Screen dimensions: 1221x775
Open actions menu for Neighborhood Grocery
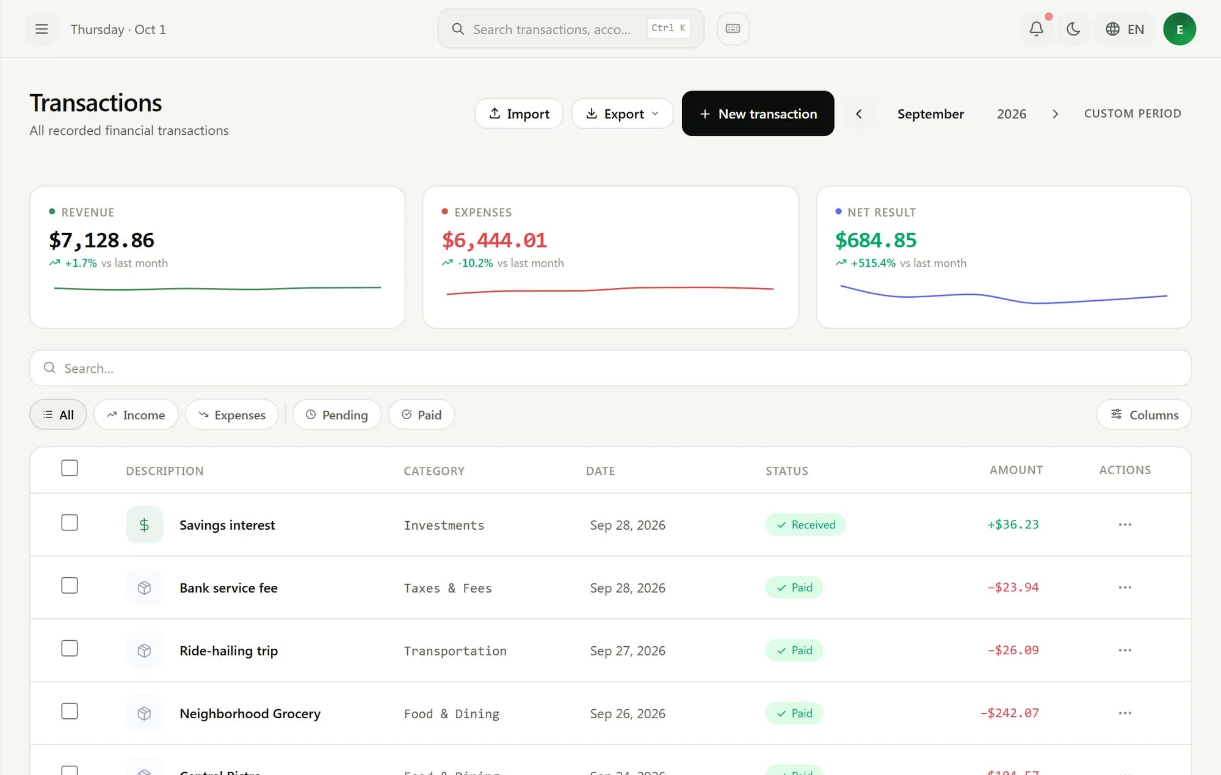tap(1125, 713)
